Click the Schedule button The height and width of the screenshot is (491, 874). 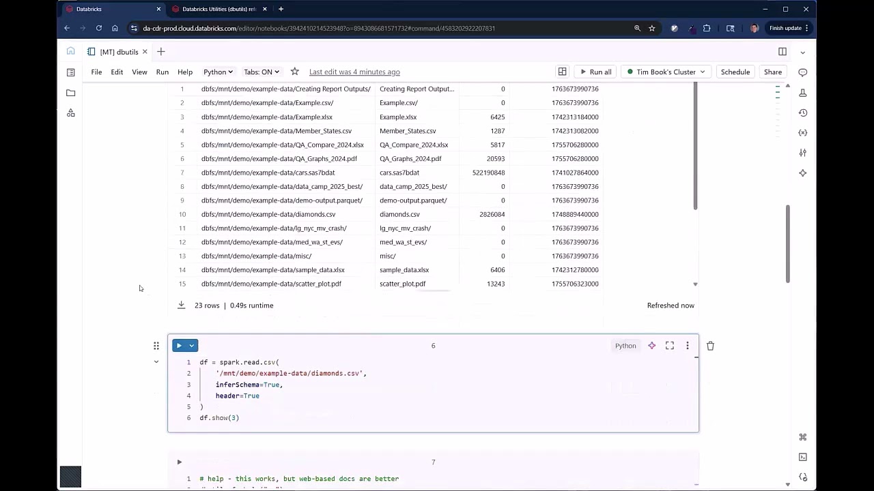click(x=735, y=72)
